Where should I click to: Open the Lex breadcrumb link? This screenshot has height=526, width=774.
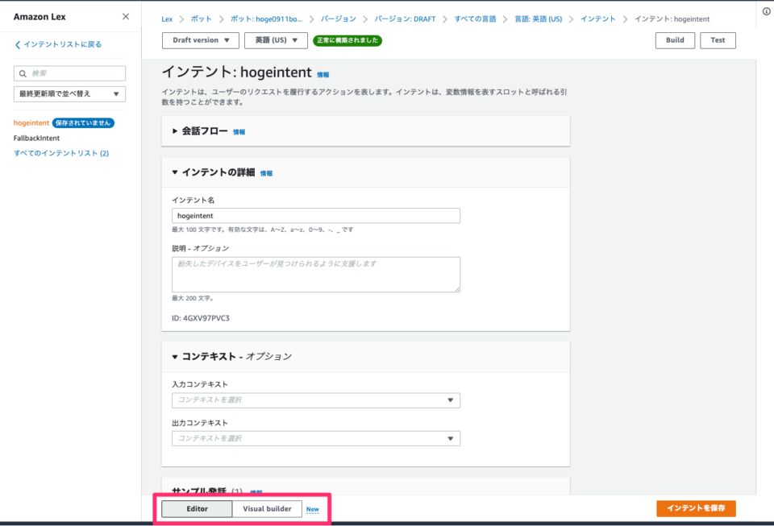pyautogui.click(x=167, y=19)
